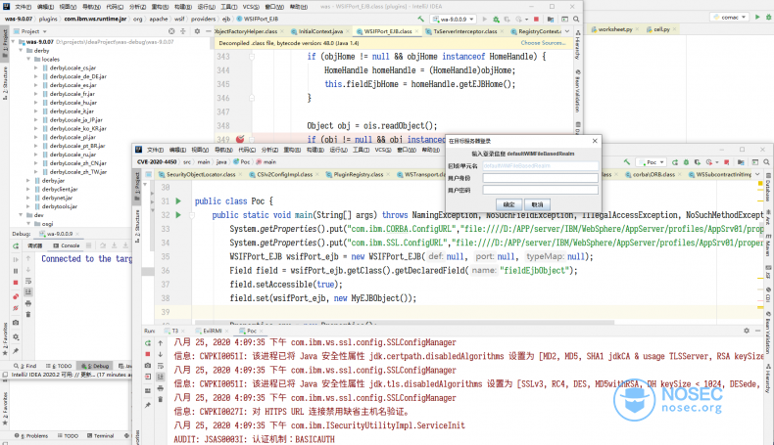Run Poc class from gutter arrow on line 31

pyautogui.click(x=178, y=201)
